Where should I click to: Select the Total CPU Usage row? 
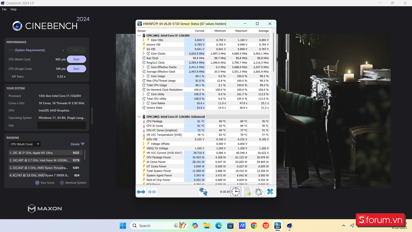pos(203,85)
